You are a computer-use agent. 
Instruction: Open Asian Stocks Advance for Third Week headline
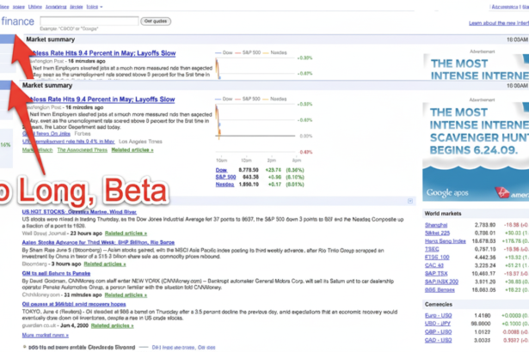[98, 242]
